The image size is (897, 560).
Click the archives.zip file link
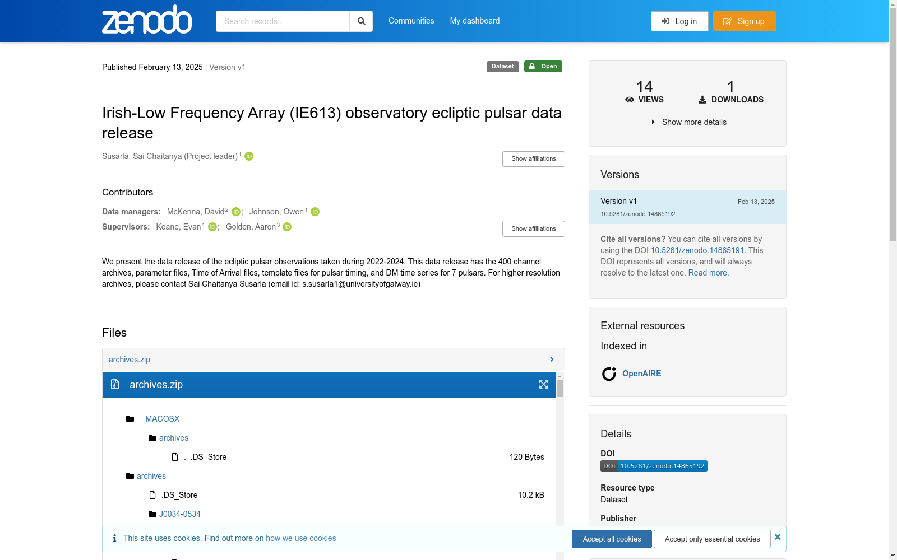click(130, 360)
